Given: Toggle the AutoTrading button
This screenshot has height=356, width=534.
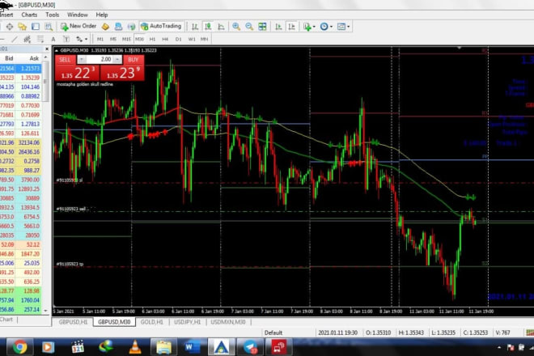Looking at the screenshot, I should 161,26.
